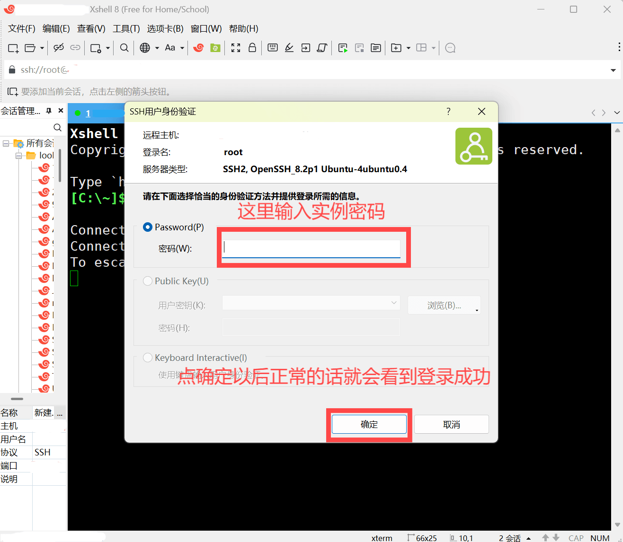The height and width of the screenshot is (542, 623).
Task: Click the 取消 button
Action: (x=451, y=425)
